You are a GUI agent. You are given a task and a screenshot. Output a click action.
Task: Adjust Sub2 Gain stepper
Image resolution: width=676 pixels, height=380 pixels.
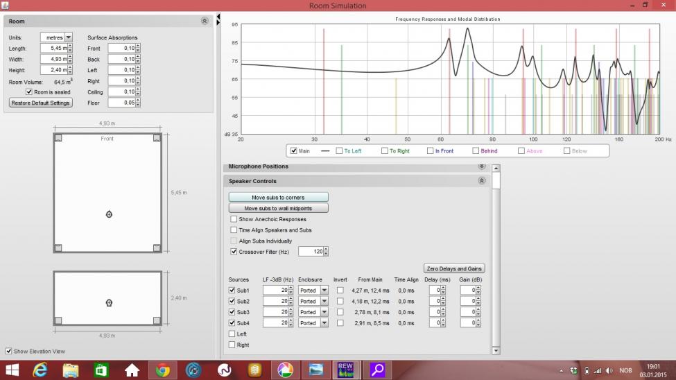coord(478,301)
